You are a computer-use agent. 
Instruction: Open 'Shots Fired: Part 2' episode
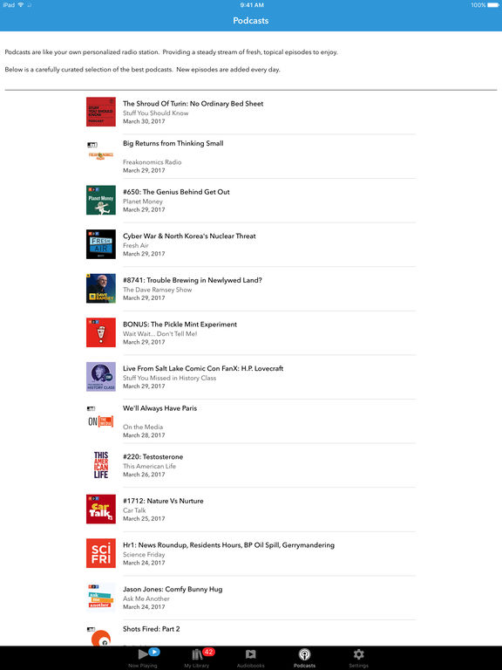(x=151, y=629)
